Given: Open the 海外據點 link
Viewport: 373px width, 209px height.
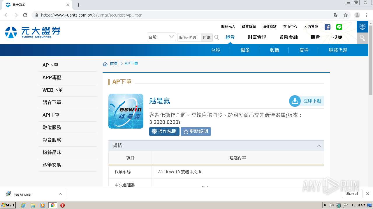Looking at the screenshot, I should coord(270,27).
